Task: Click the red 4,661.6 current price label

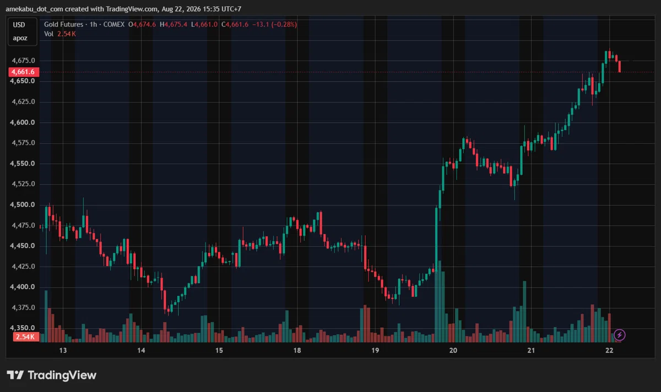Action: (23, 72)
